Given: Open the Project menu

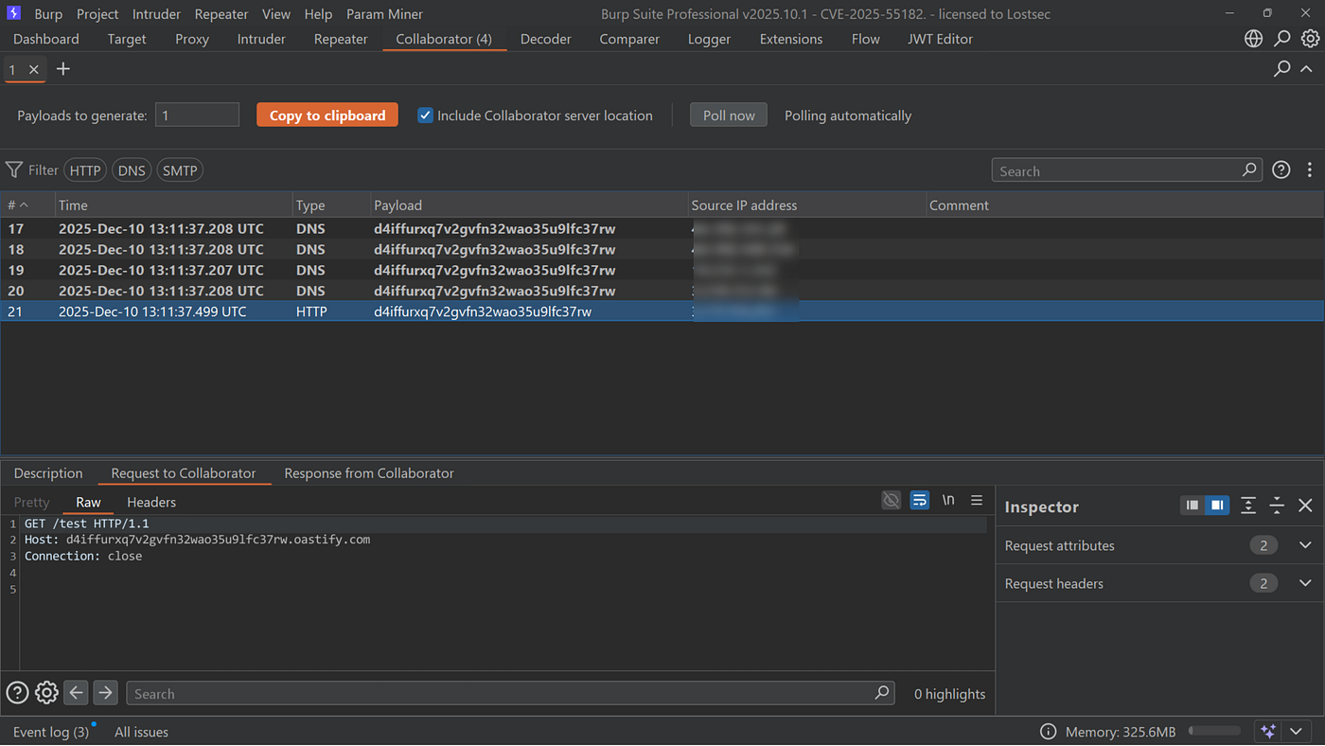Looking at the screenshot, I should click(97, 14).
